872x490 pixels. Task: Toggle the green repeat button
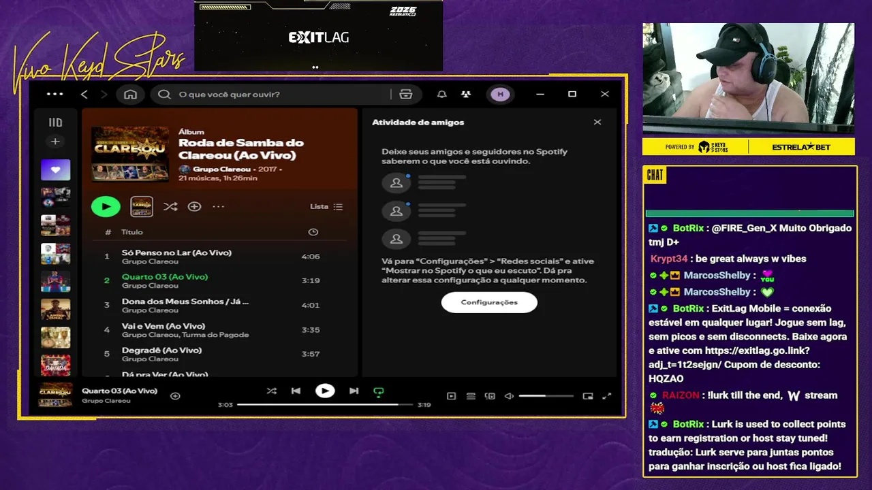click(x=379, y=391)
